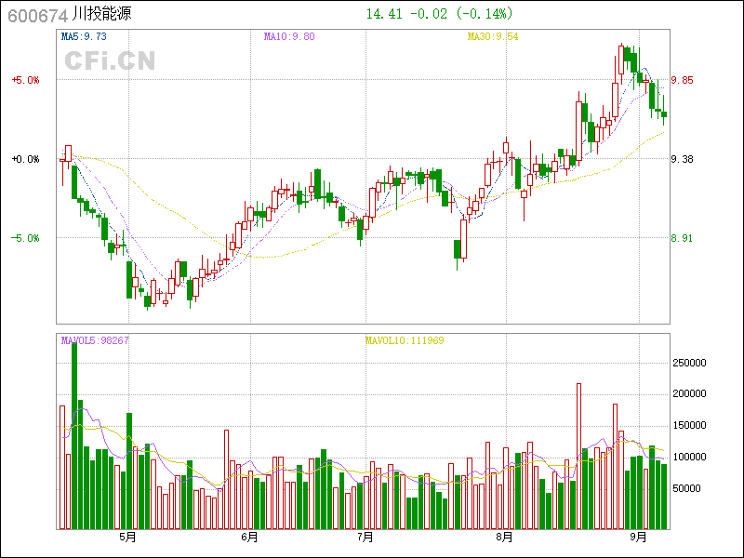Go to the 9月 date marker
The width and height of the screenshot is (744, 558).
tap(638, 537)
